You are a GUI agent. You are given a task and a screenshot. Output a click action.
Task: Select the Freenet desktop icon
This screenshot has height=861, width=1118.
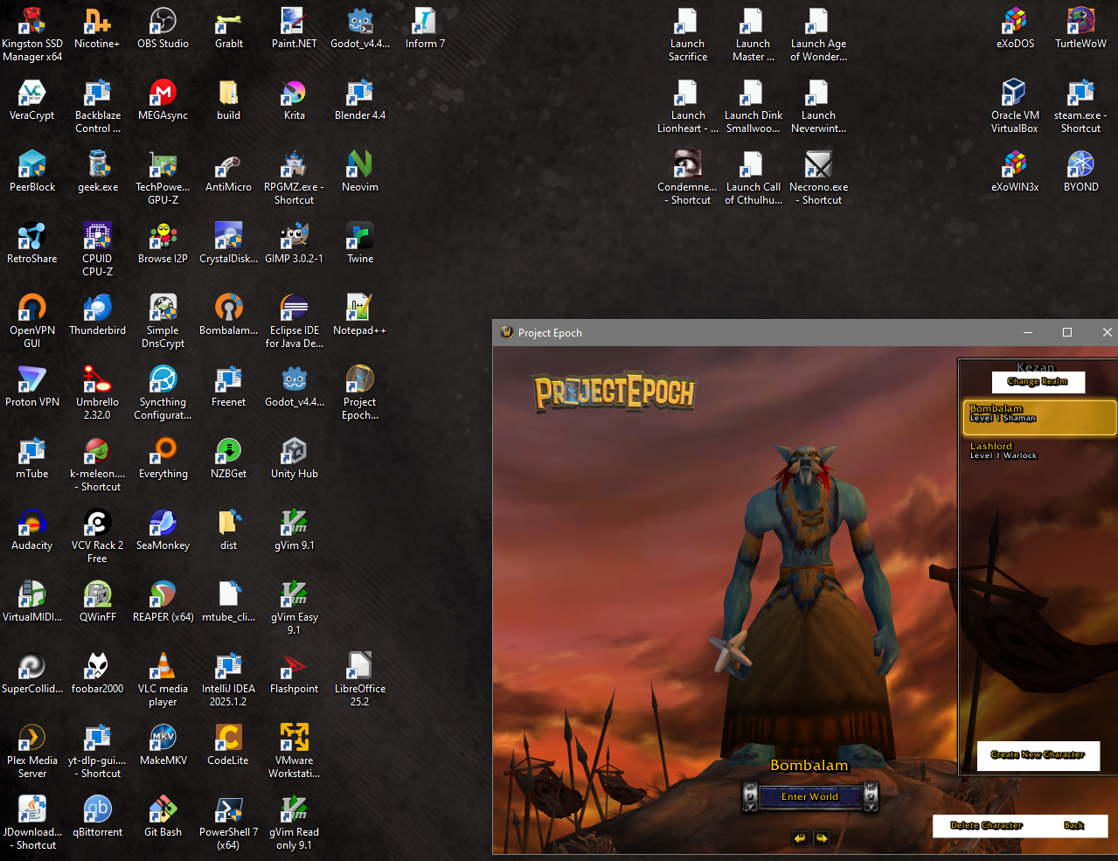coord(228,387)
